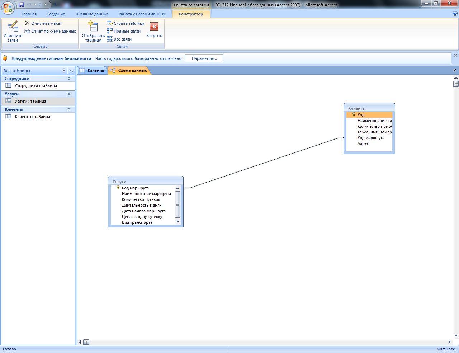459x353 pixels.
Task: Select Услуги : таблица in the navigation pane
Action: pyautogui.click(x=38, y=101)
